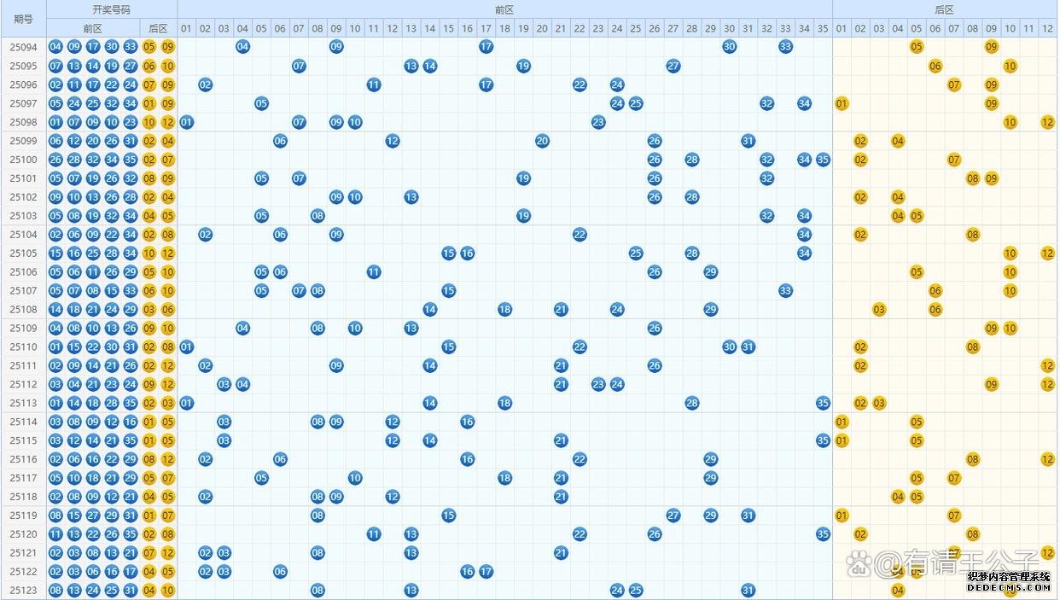1060x600 pixels.
Task: Click issue number 25110 row label
Action: (x=23, y=347)
